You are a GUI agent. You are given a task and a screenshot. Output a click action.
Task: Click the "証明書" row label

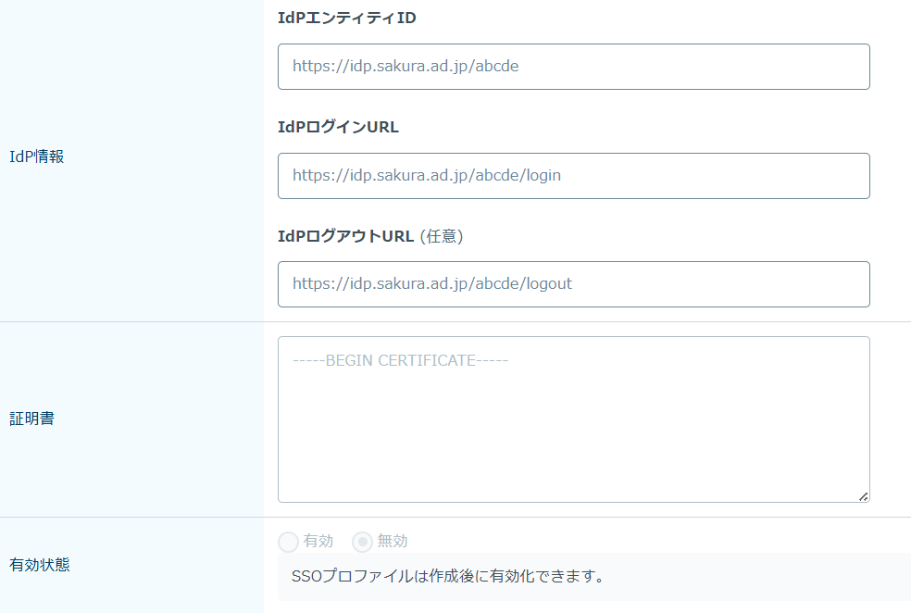click(31, 419)
